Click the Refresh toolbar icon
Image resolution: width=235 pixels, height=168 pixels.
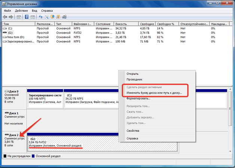click(x=40, y=17)
